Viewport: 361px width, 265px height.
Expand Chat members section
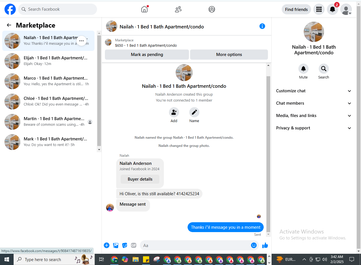(314, 103)
